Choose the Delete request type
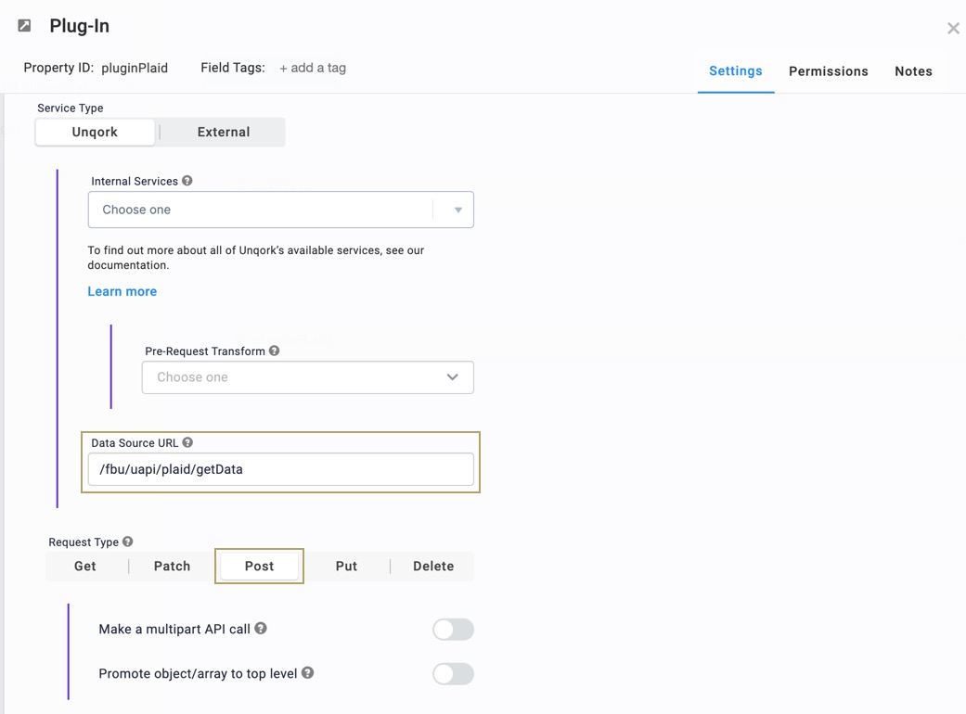Viewport: 966px width, 714px height. [x=433, y=566]
